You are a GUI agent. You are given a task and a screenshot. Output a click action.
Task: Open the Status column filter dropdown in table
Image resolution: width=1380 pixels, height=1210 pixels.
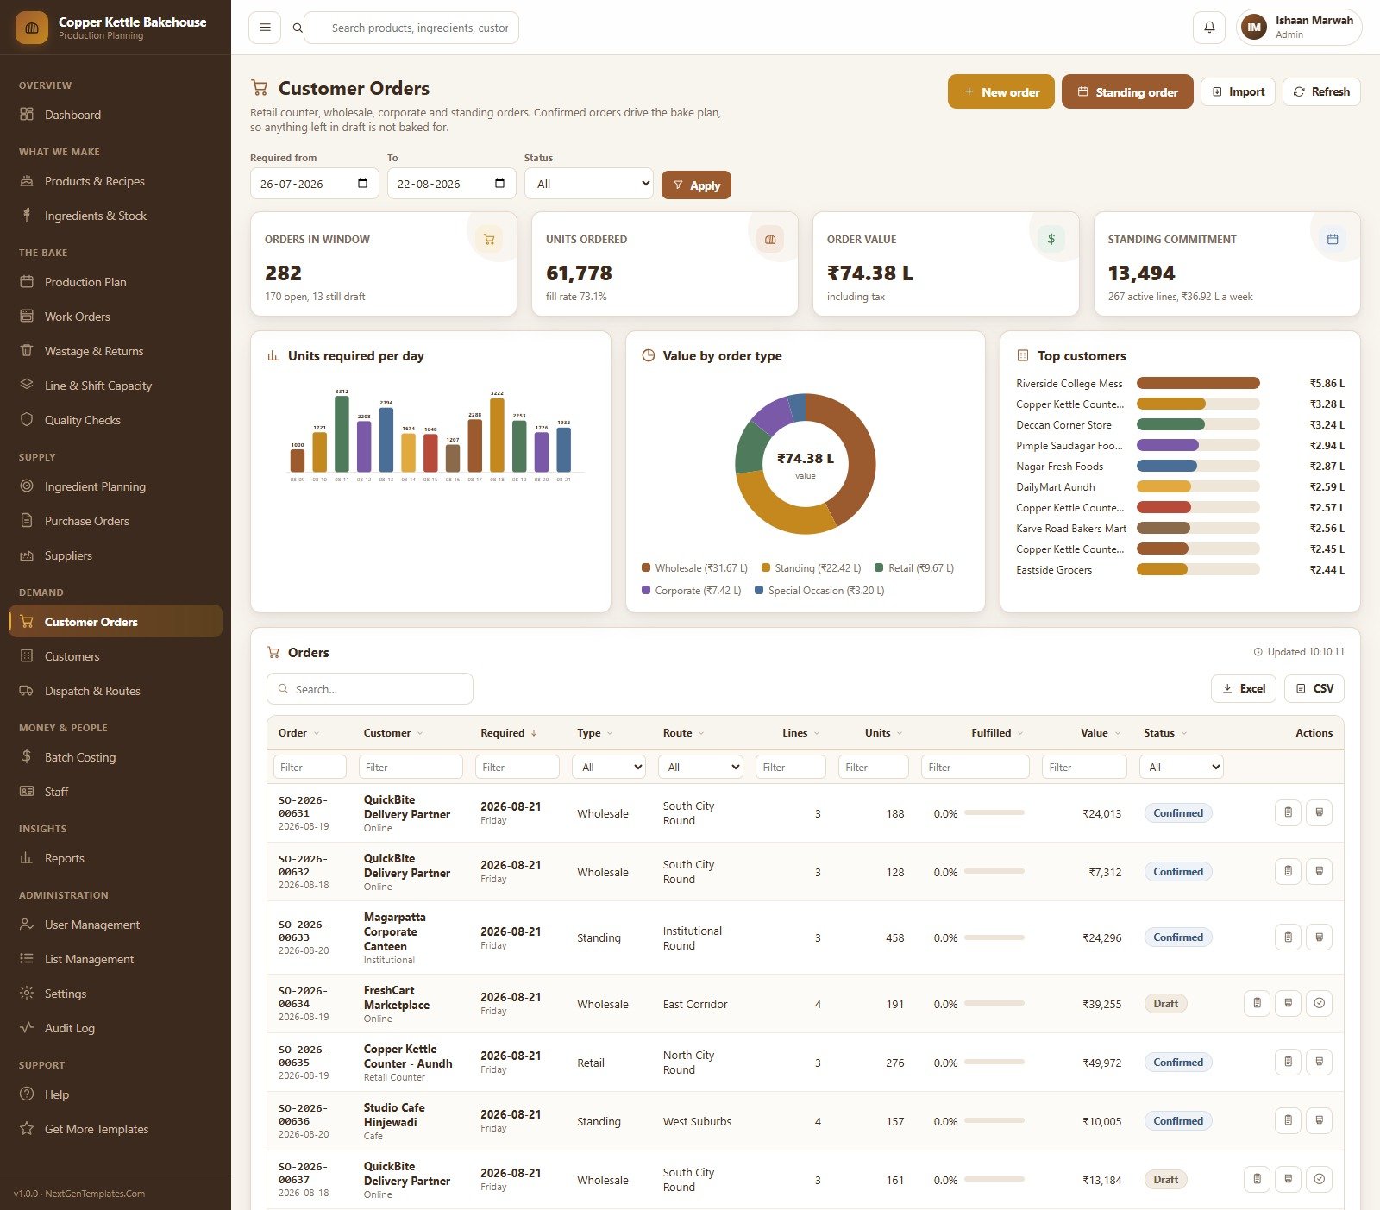(1182, 767)
